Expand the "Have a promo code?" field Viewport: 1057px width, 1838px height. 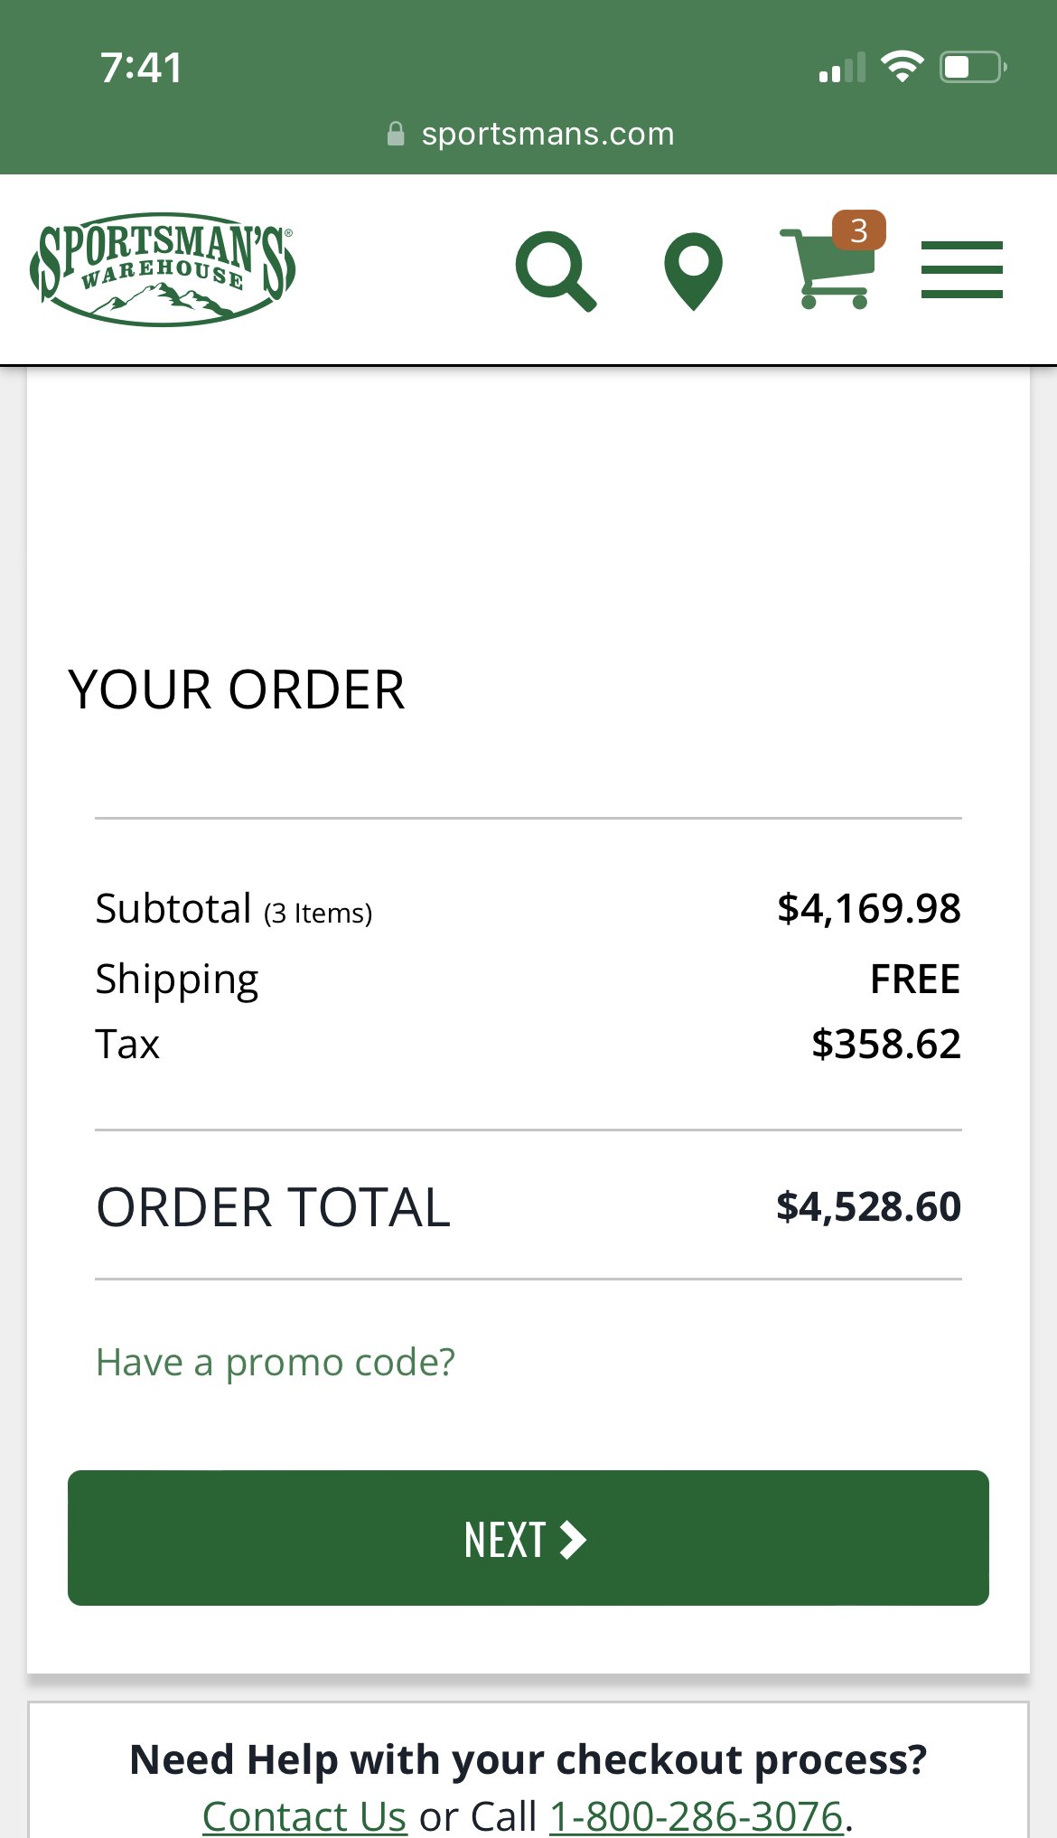pos(276,1362)
